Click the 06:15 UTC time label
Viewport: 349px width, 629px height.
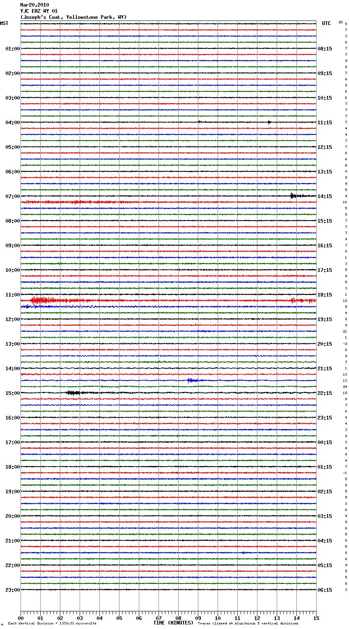click(x=325, y=590)
